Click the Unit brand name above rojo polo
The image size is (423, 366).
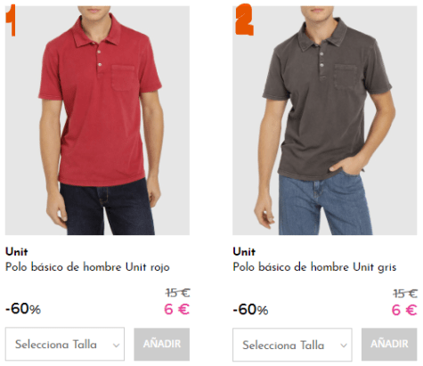coord(17,252)
